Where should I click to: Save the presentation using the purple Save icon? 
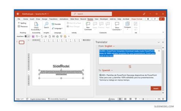33,36
